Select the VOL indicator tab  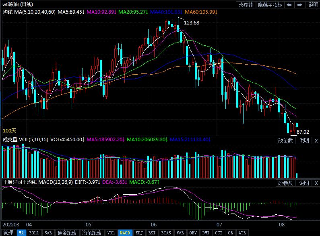click(x=111, y=233)
